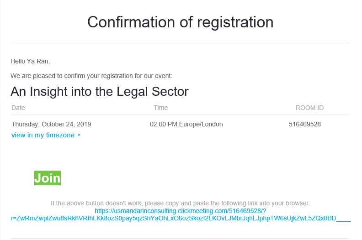
Task: Click the green Join button
Action: coord(48,178)
